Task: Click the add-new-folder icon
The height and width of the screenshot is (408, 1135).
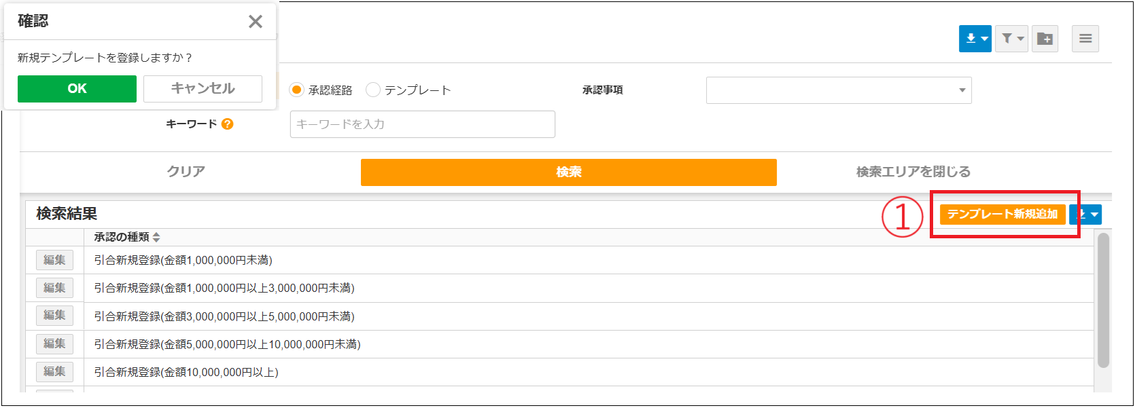Action: pos(1045,39)
